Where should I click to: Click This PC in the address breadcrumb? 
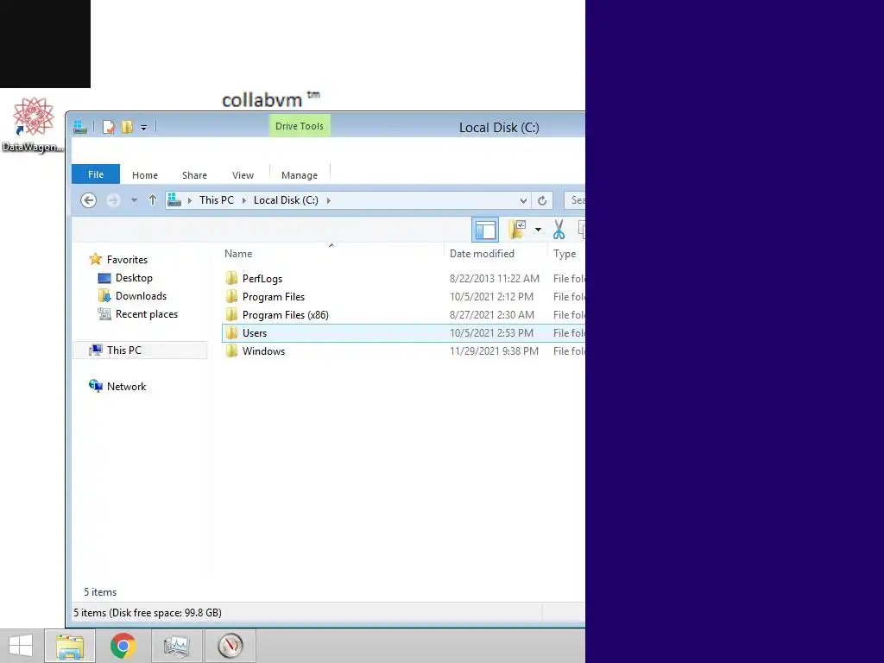pyautogui.click(x=217, y=200)
